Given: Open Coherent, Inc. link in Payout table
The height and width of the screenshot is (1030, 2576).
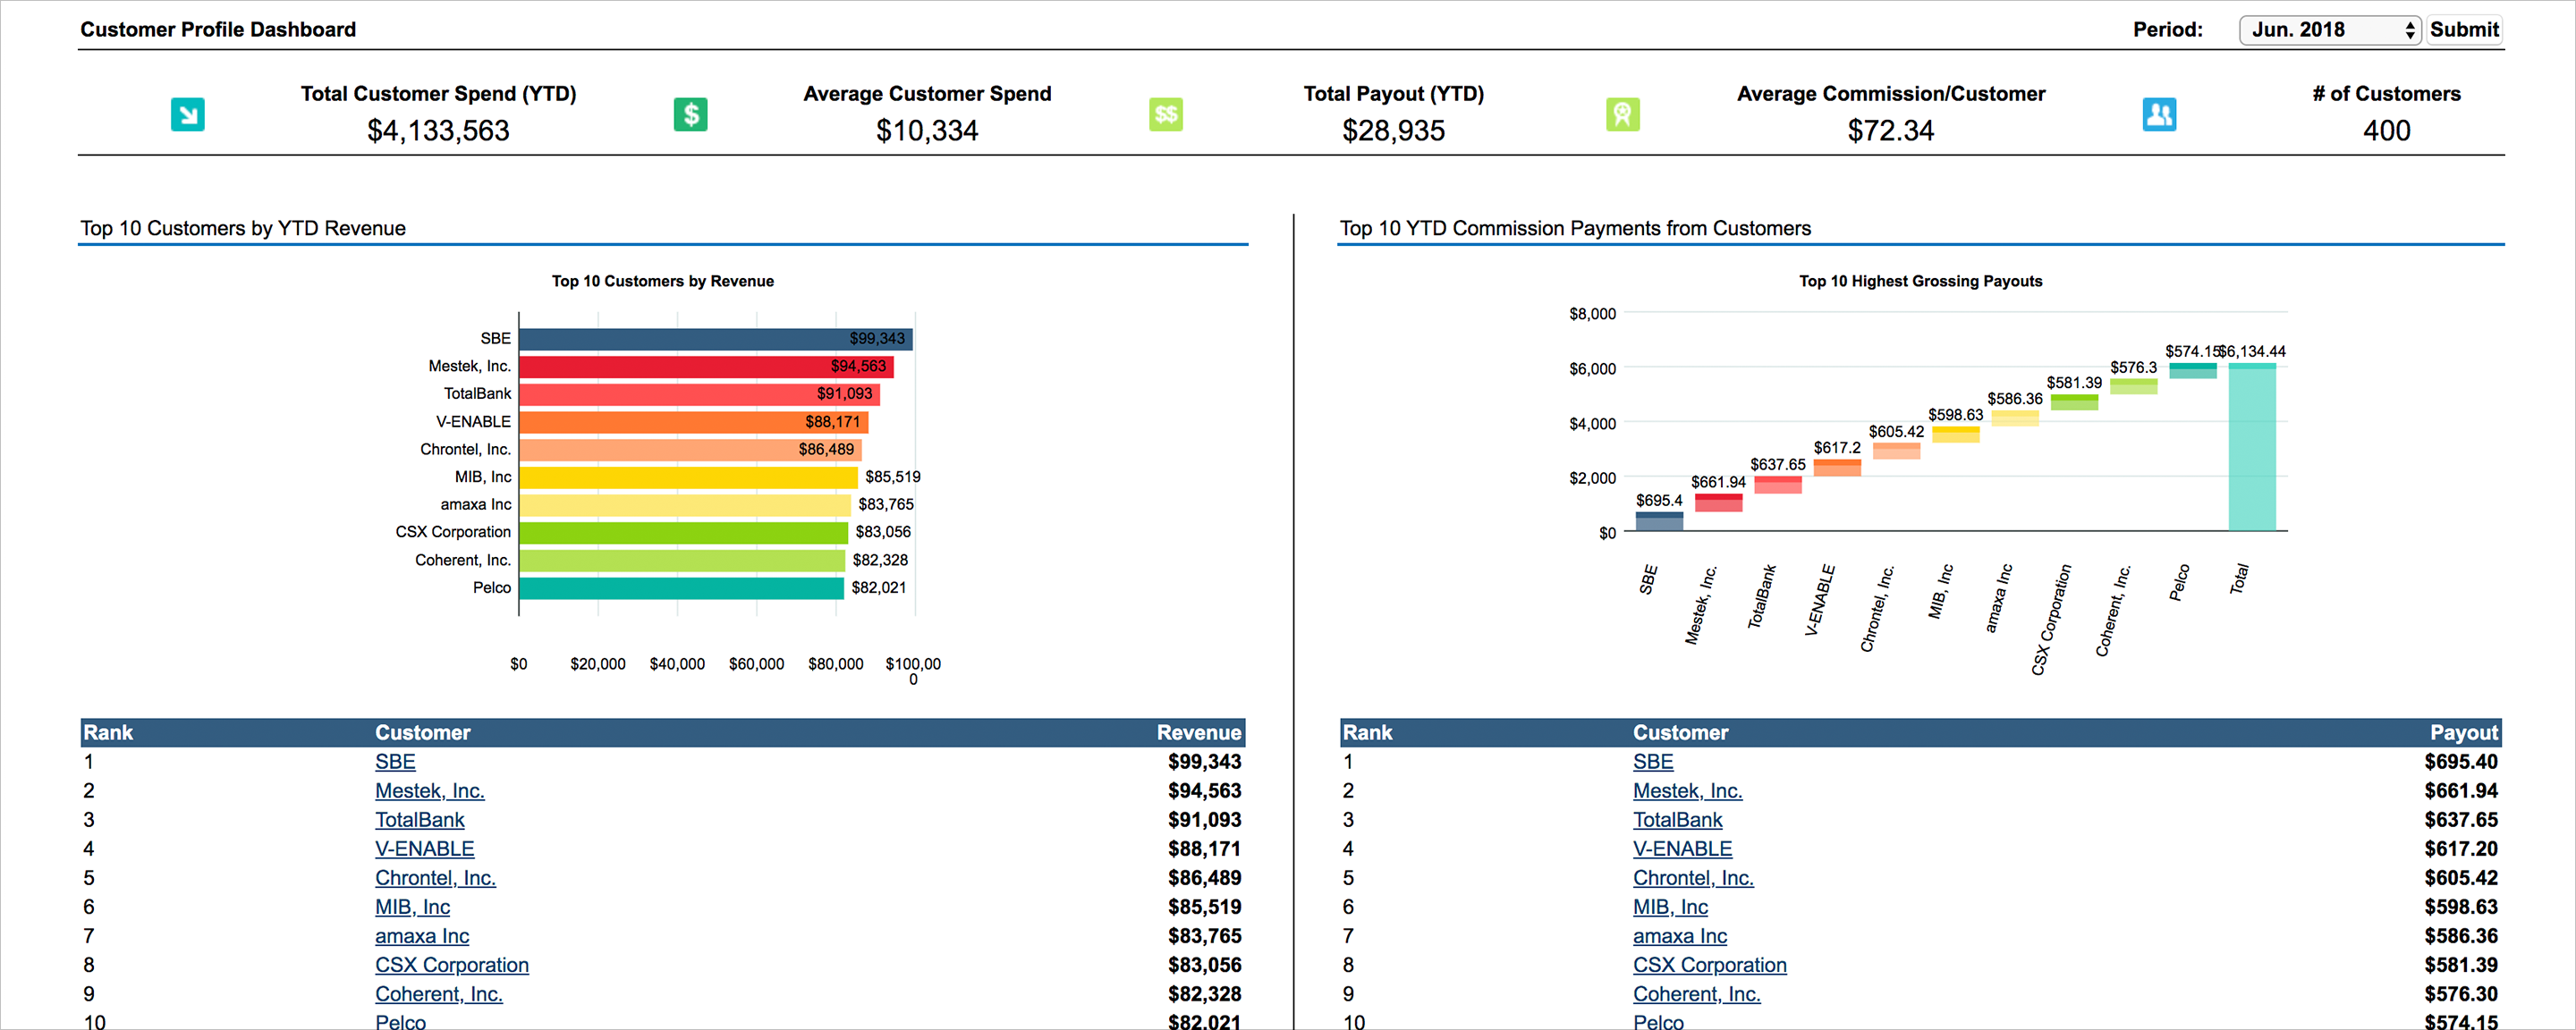Looking at the screenshot, I should [1697, 994].
